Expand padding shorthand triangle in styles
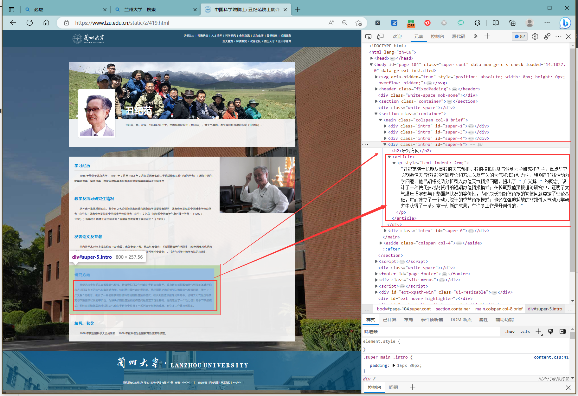The width and height of the screenshot is (578, 396). click(x=394, y=365)
